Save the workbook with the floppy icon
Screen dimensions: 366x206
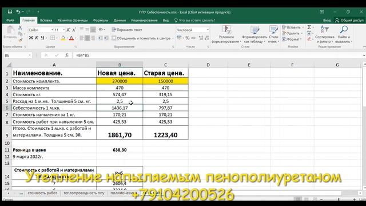10,11
